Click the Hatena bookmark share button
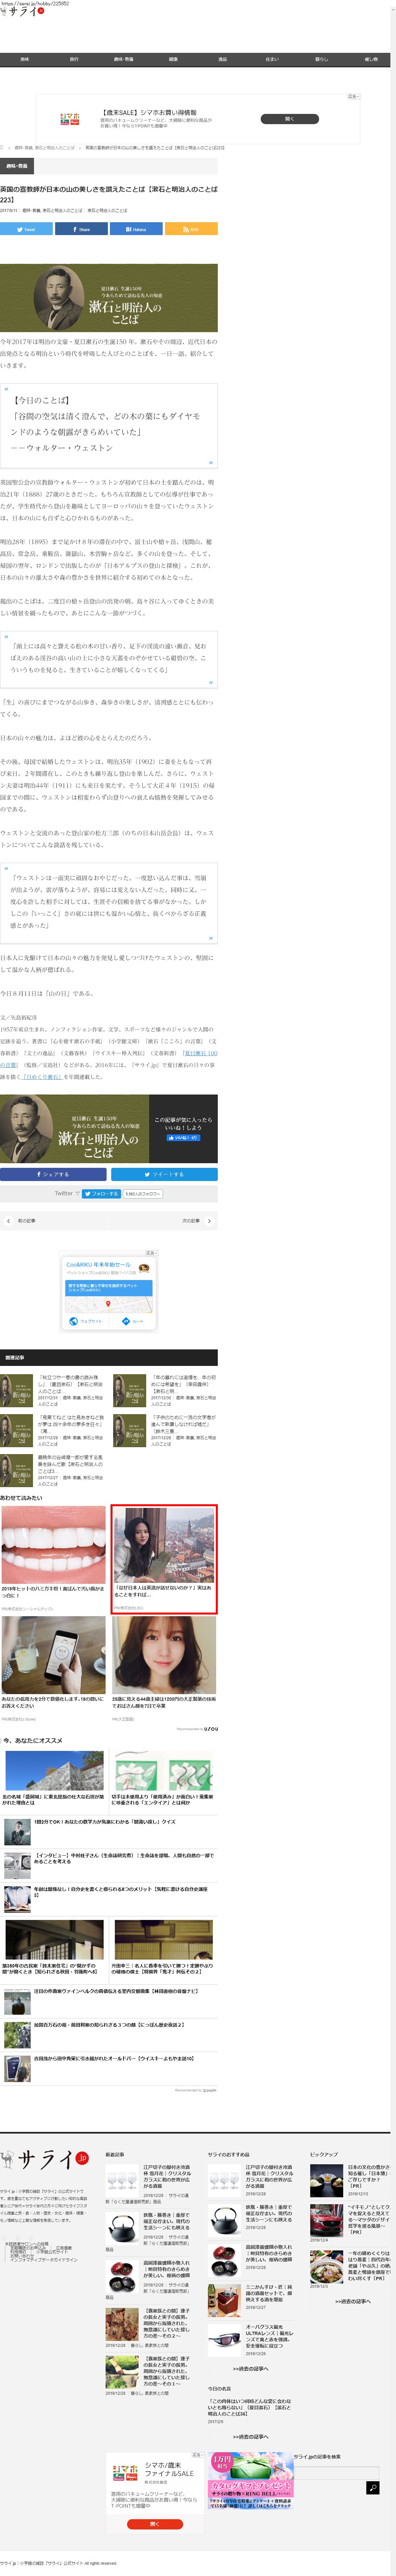 click(136, 229)
